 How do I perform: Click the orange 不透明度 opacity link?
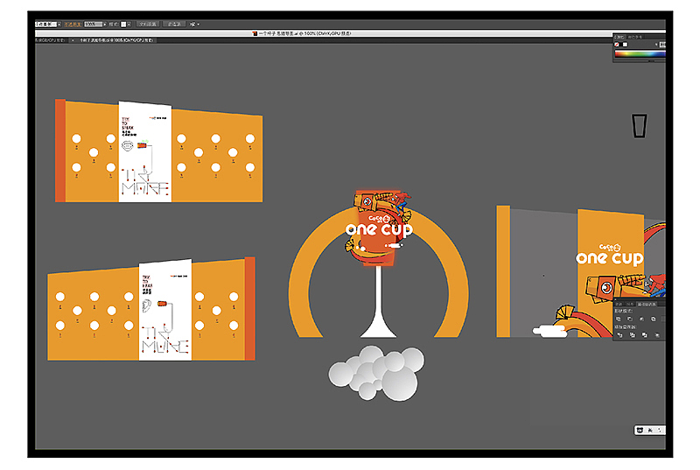[72, 25]
